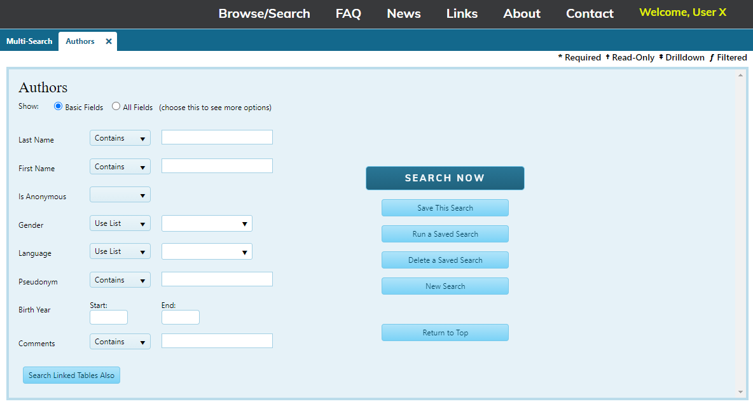Select the All Fields radio button
Image resolution: width=753 pixels, height=406 pixels.
click(116, 107)
